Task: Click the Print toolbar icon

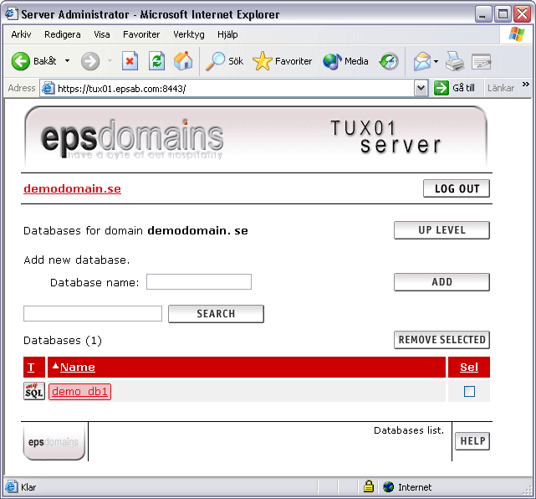Action: (454, 61)
